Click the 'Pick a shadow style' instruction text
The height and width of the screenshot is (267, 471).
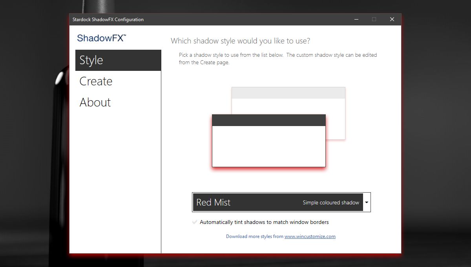tap(278, 59)
